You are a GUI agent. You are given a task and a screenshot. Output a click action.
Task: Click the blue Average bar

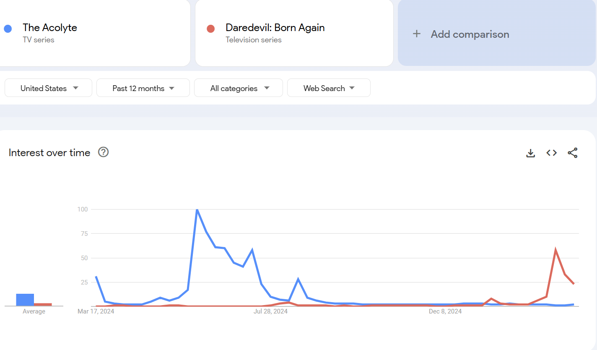(25, 300)
